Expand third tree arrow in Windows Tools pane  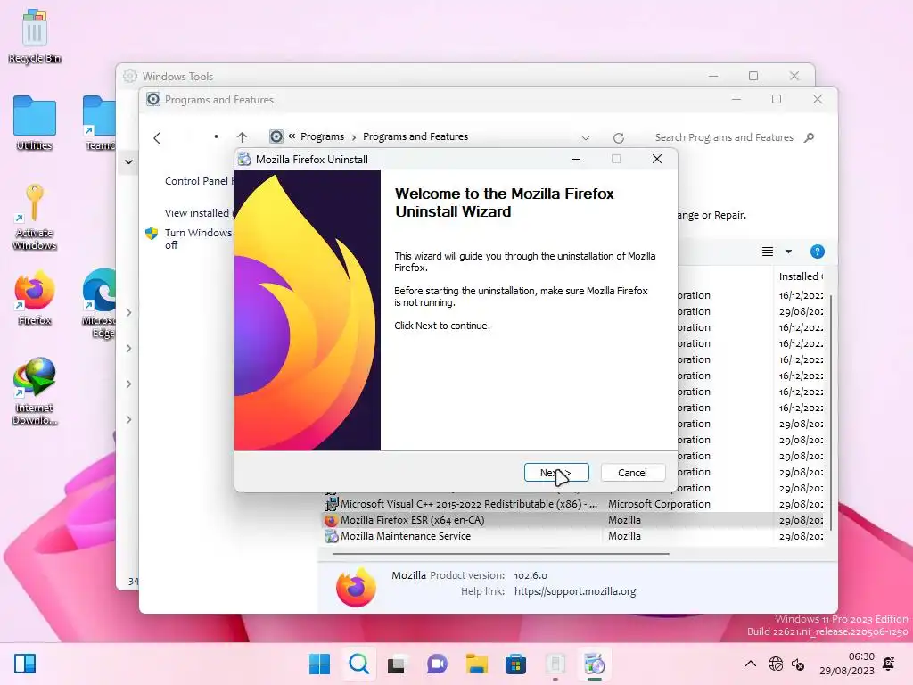click(x=128, y=384)
